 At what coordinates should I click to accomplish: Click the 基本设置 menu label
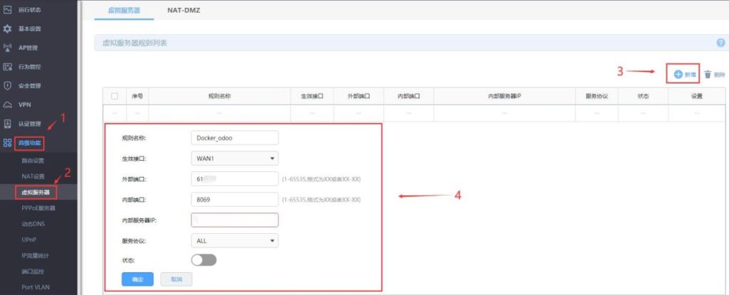(x=29, y=29)
